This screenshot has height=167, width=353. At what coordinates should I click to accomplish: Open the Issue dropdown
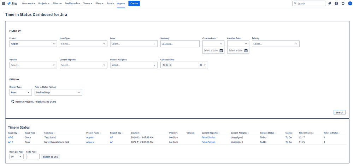(x=134, y=44)
